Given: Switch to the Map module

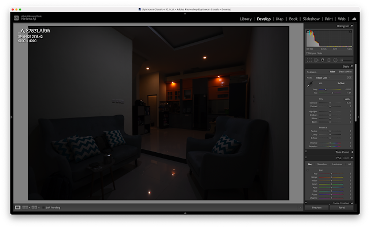Looking at the screenshot, I should 280,19.
